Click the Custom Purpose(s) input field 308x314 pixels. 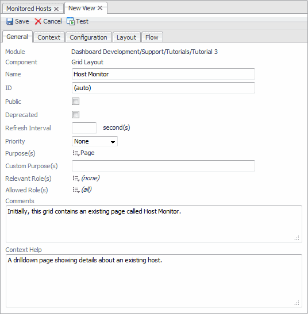[x=163, y=166]
